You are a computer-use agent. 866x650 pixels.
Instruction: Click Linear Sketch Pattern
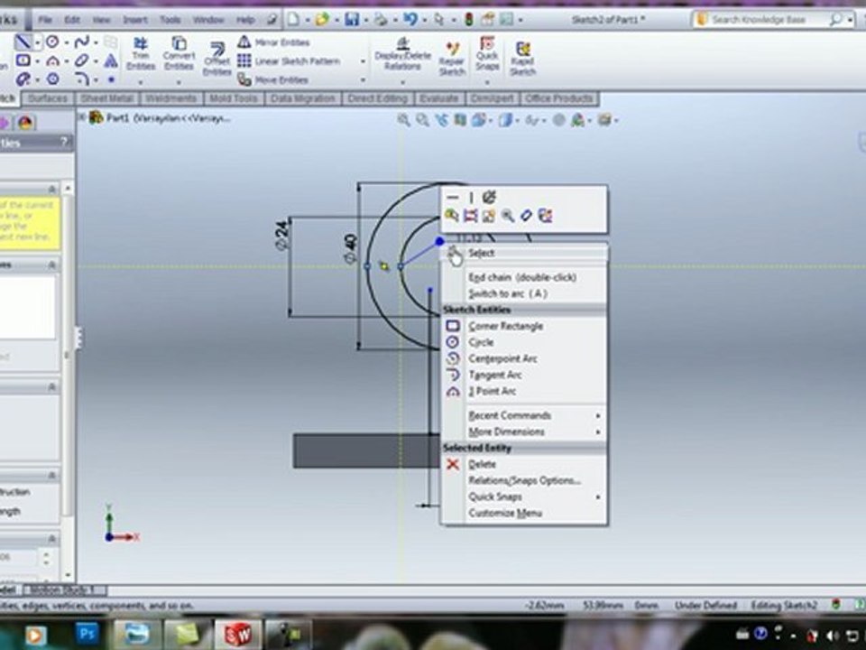(289, 60)
